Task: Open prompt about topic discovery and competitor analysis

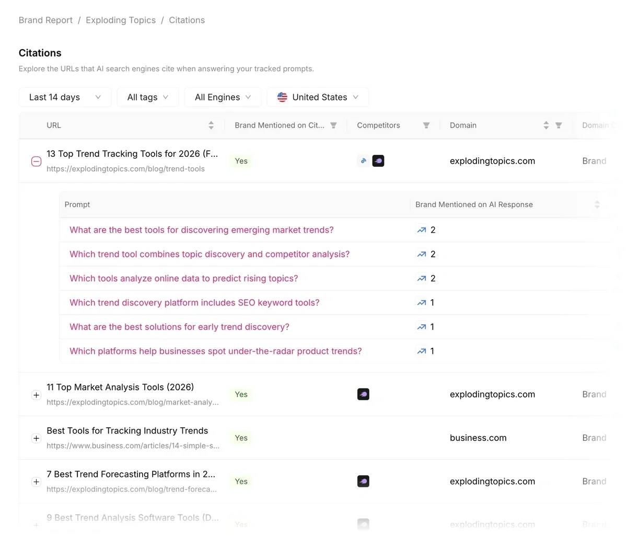Action: pyautogui.click(x=210, y=254)
